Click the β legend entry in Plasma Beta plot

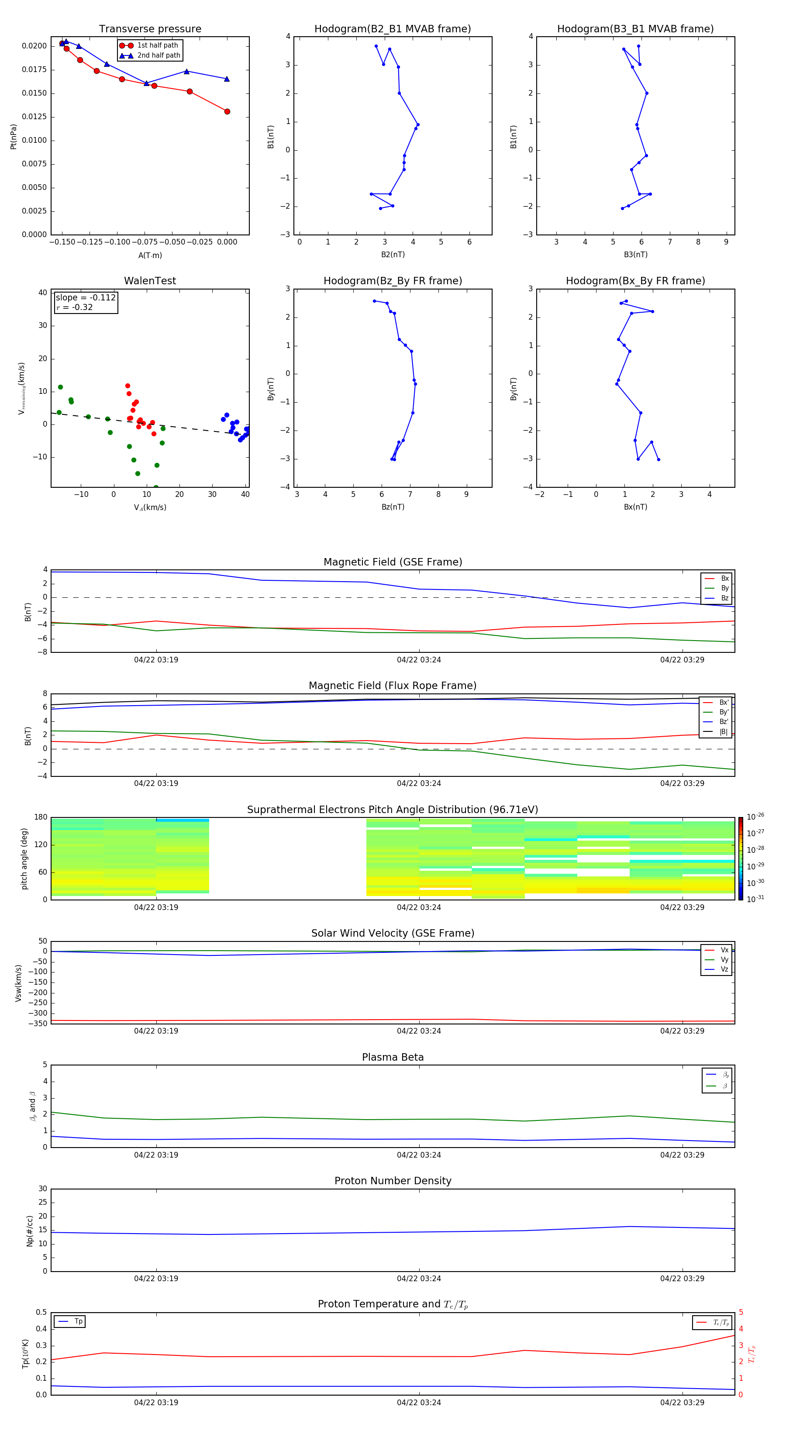coord(717,1086)
